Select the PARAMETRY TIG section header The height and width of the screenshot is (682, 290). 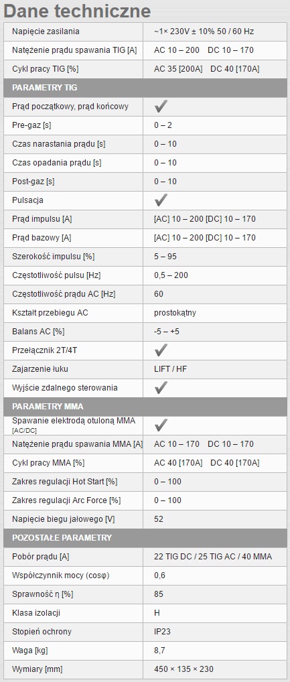pyautogui.click(x=145, y=87)
